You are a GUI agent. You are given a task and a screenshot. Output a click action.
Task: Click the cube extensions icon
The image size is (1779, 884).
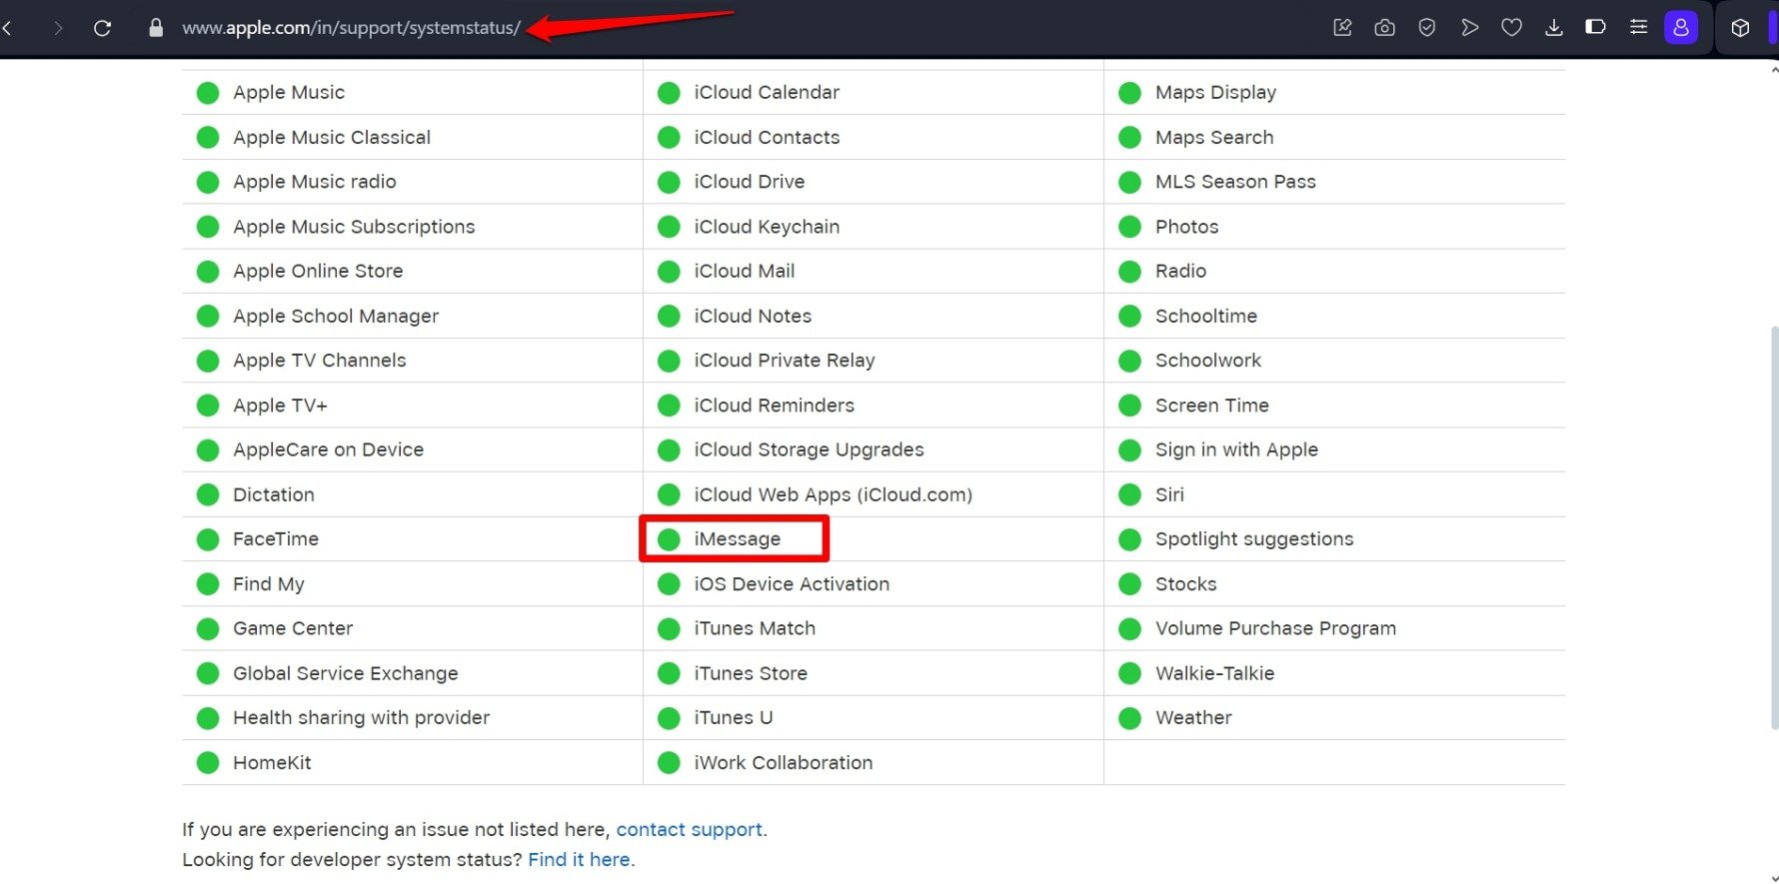[x=1740, y=28]
